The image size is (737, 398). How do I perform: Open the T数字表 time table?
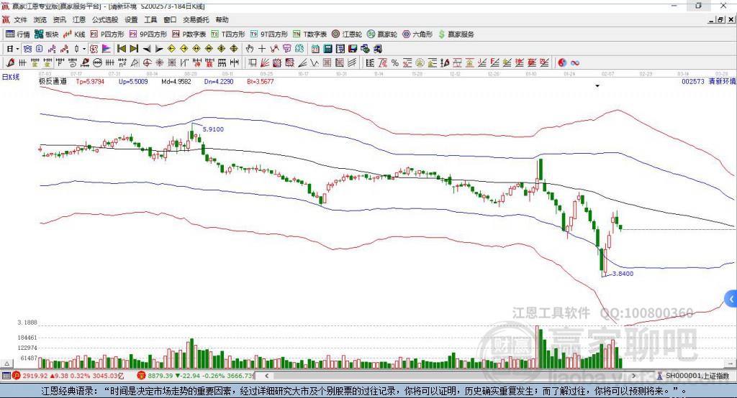pos(309,34)
